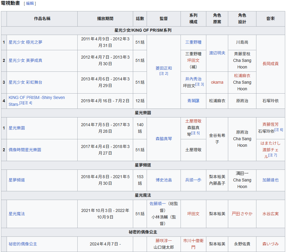Open the 星光少女 極光之夢 article link
Image resolution: width=287 pixels, height=252 pixels.
(25, 42)
